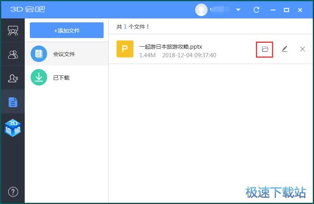Minimize the 3D会吧 window

coord(273,10)
